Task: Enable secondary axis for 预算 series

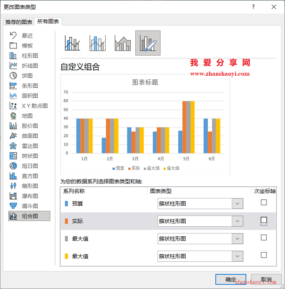Action: pos(264,202)
